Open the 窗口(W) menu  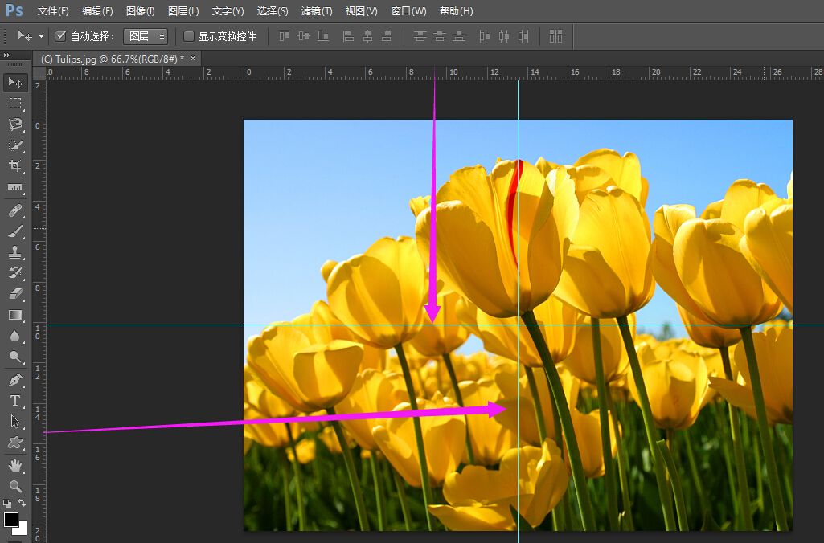[x=409, y=11]
